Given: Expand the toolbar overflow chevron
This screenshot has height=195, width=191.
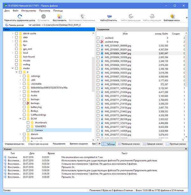Looking at the screenshot, I should pyautogui.click(x=187, y=18).
